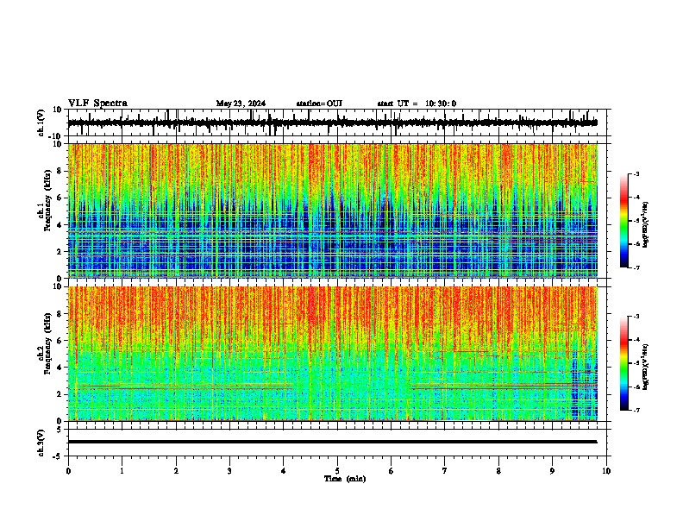Screen dimensions: 683x528
Task: Click the "0" tick on the time axis
Action: coord(68,471)
